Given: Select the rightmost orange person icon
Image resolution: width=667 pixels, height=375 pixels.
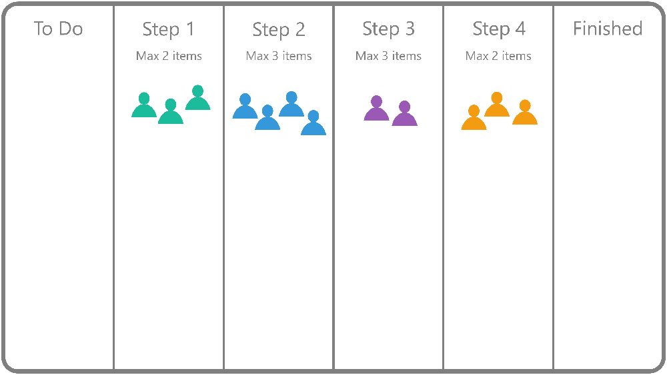Looking at the screenshot, I should point(525,112).
